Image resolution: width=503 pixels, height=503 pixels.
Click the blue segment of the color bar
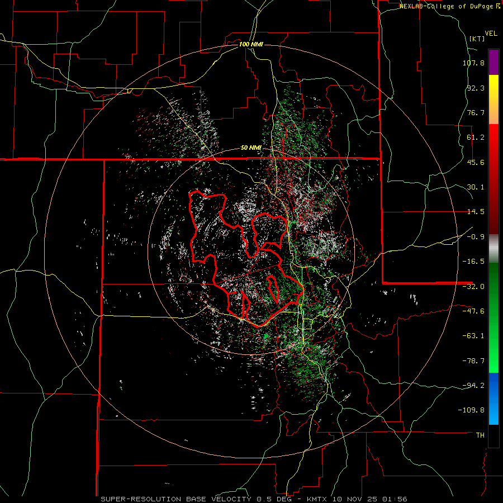click(x=493, y=398)
